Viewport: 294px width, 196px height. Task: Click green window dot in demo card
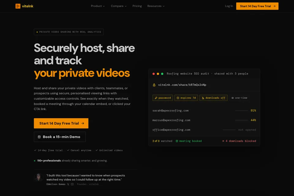pos(162,74)
